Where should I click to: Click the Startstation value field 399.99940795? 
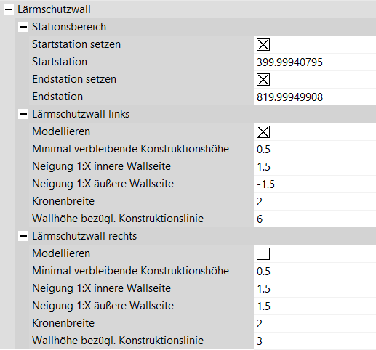tap(315, 62)
